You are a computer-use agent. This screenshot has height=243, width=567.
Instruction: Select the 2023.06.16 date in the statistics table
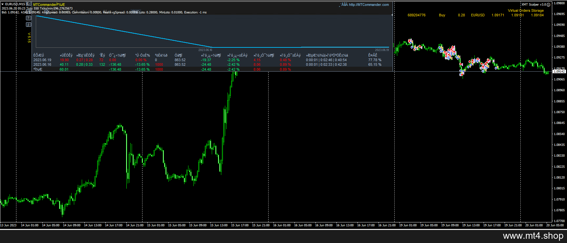coord(42,64)
